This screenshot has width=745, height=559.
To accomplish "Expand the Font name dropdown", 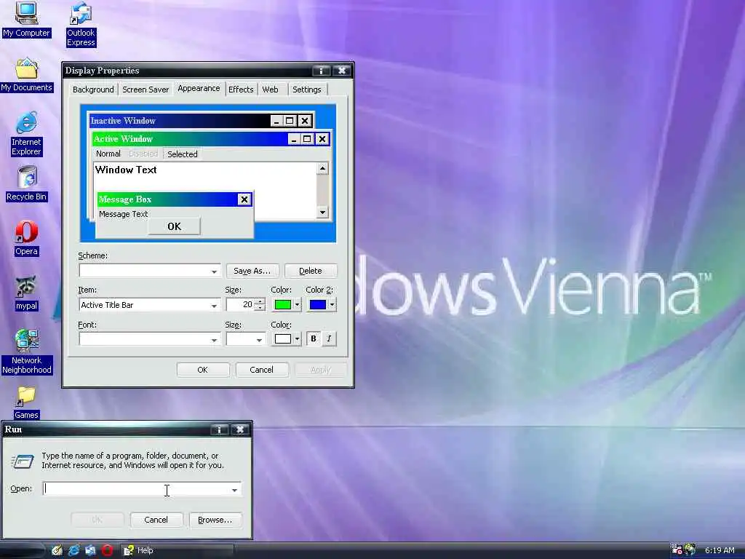I will (x=215, y=339).
